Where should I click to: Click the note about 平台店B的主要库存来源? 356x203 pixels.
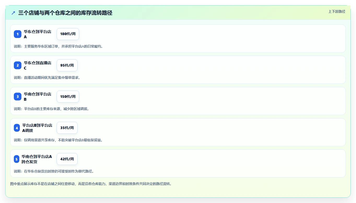coord(51,109)
